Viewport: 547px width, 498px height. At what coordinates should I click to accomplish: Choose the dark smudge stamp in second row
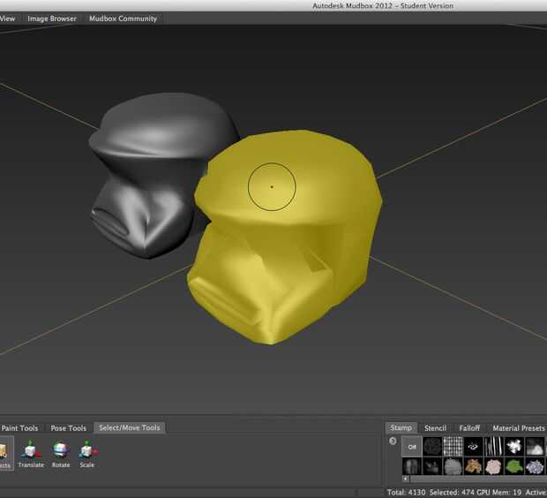point(432,466)
